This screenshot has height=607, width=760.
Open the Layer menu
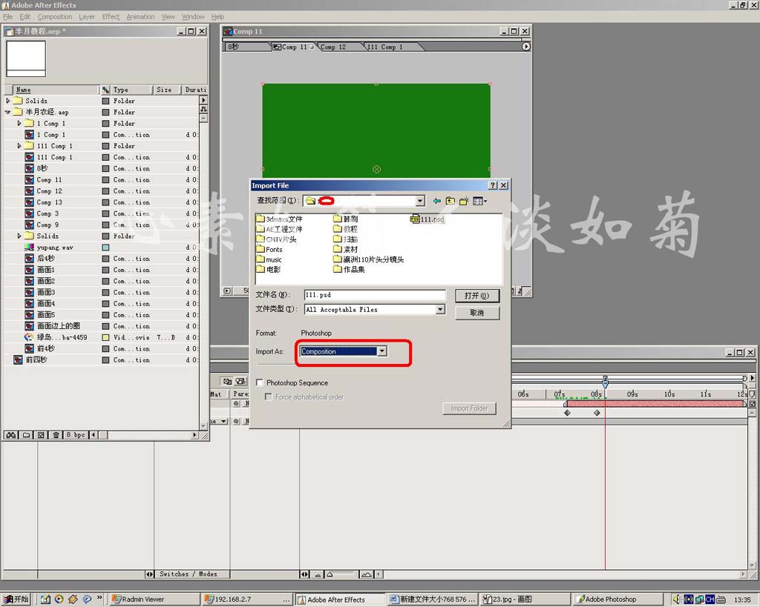(x=87, y=16)
